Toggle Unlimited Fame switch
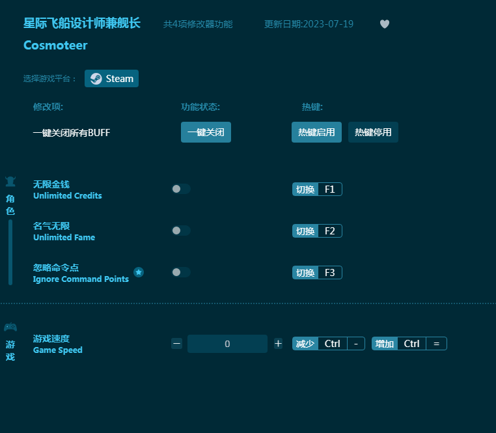The image size is (496, 433). point(181,230)
